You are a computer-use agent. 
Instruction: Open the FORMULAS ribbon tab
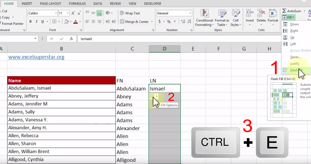77,4
